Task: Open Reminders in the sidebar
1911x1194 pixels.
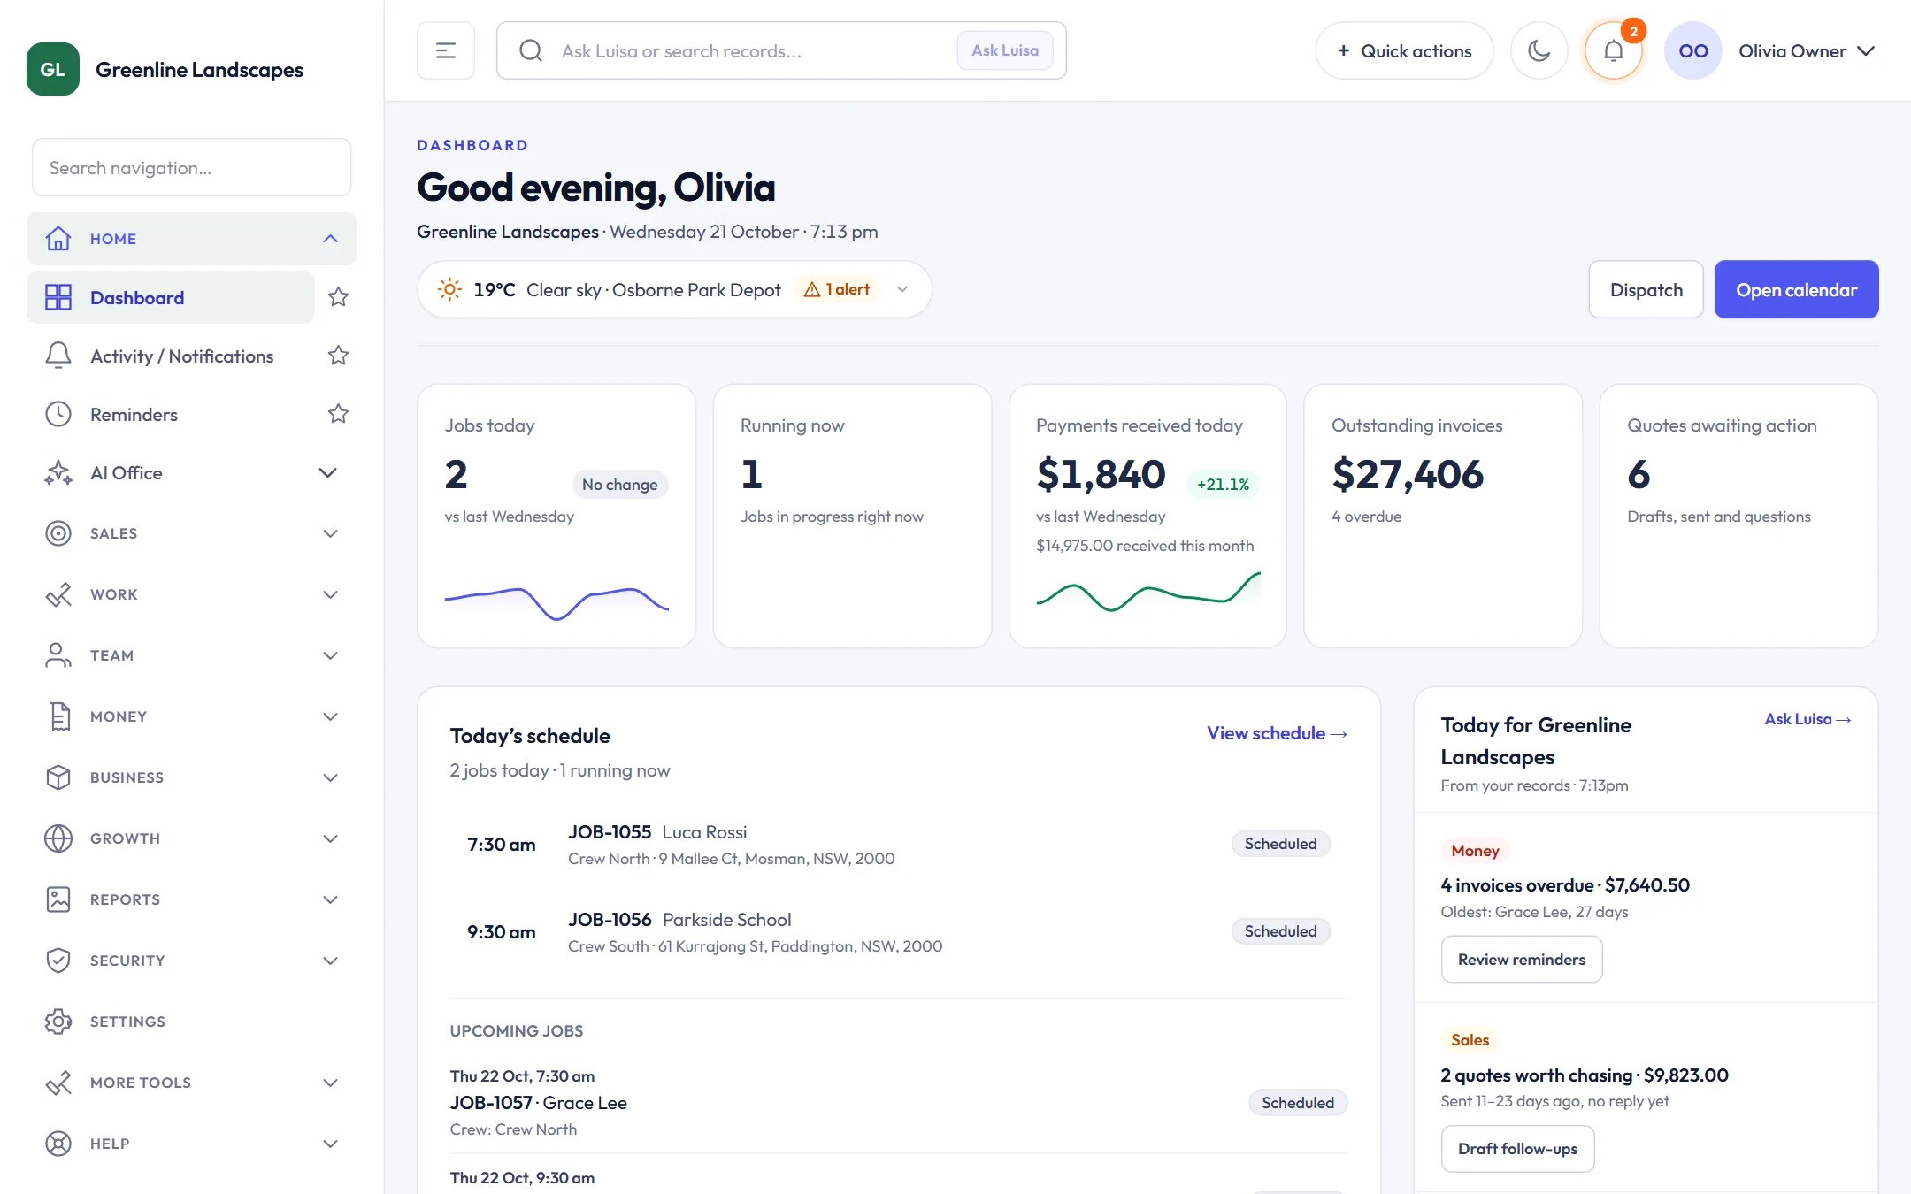Action: (x=171, y=414)
